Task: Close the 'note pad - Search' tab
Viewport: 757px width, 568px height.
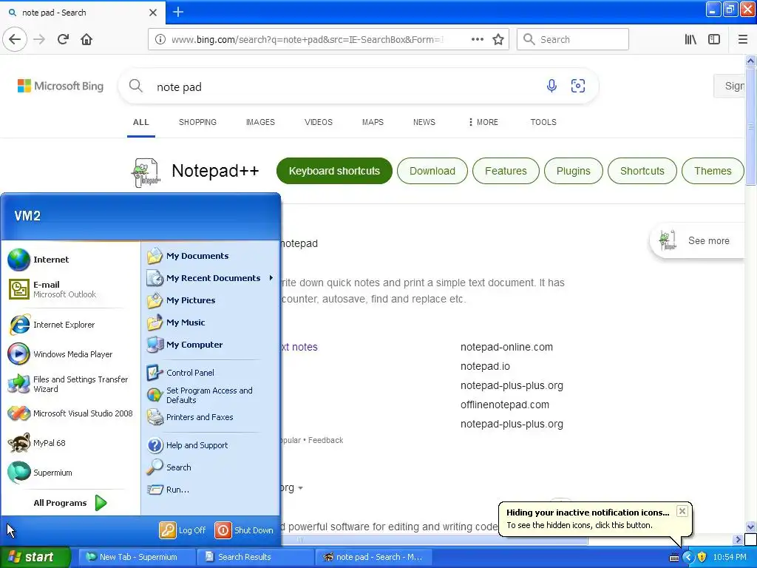Action: 153,13
